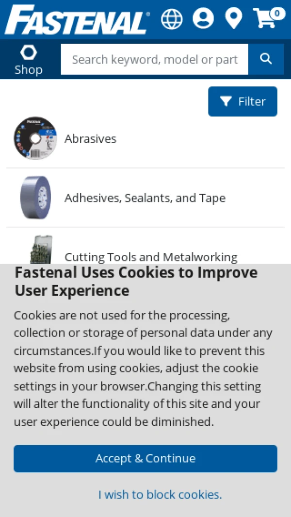The image size is (291, 517).
Task: Open the Shop hex nut menu
Action: click(29, 60)
